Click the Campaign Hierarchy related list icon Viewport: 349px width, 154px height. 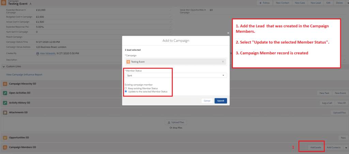[5, 84]
